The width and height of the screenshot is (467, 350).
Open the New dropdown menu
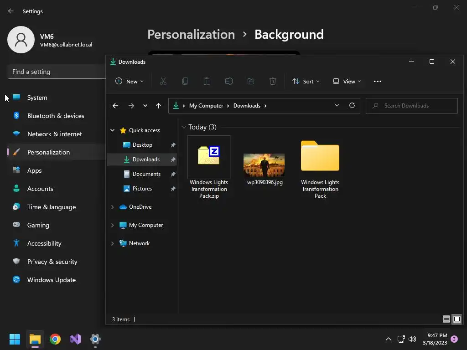[129, 81]
